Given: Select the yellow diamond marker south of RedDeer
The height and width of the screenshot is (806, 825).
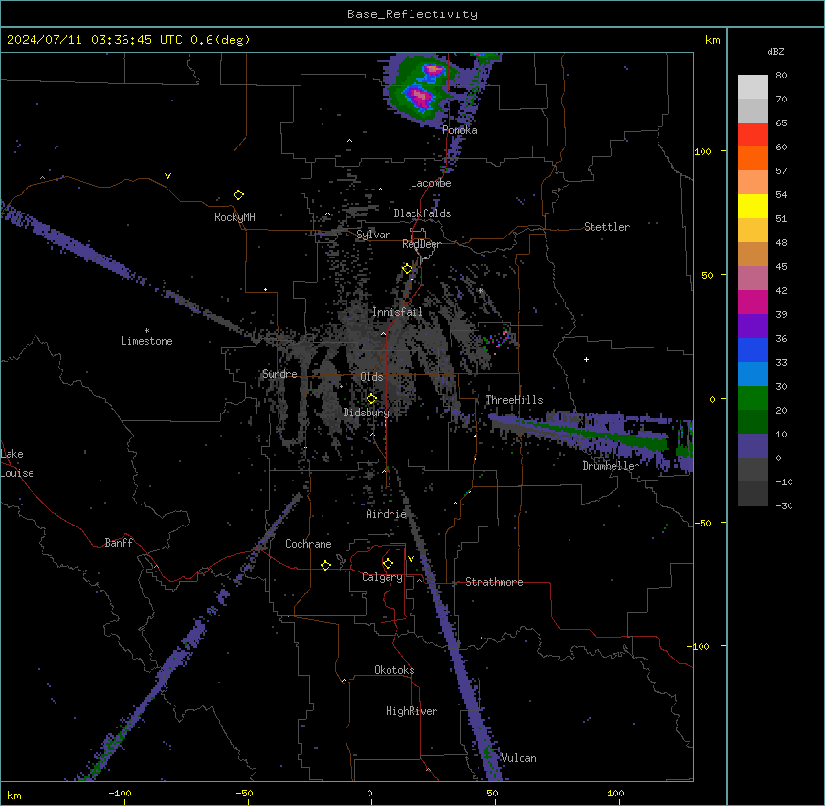Looking at the screenshot, I should tap(407, 269).
